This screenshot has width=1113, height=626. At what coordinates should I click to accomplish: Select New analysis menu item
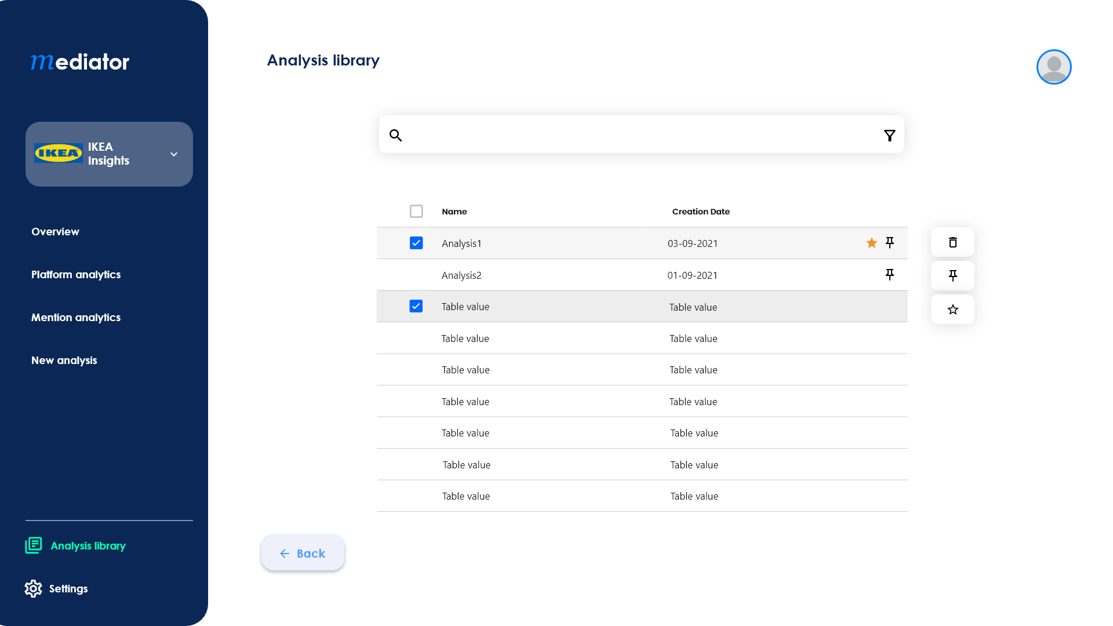64,360
